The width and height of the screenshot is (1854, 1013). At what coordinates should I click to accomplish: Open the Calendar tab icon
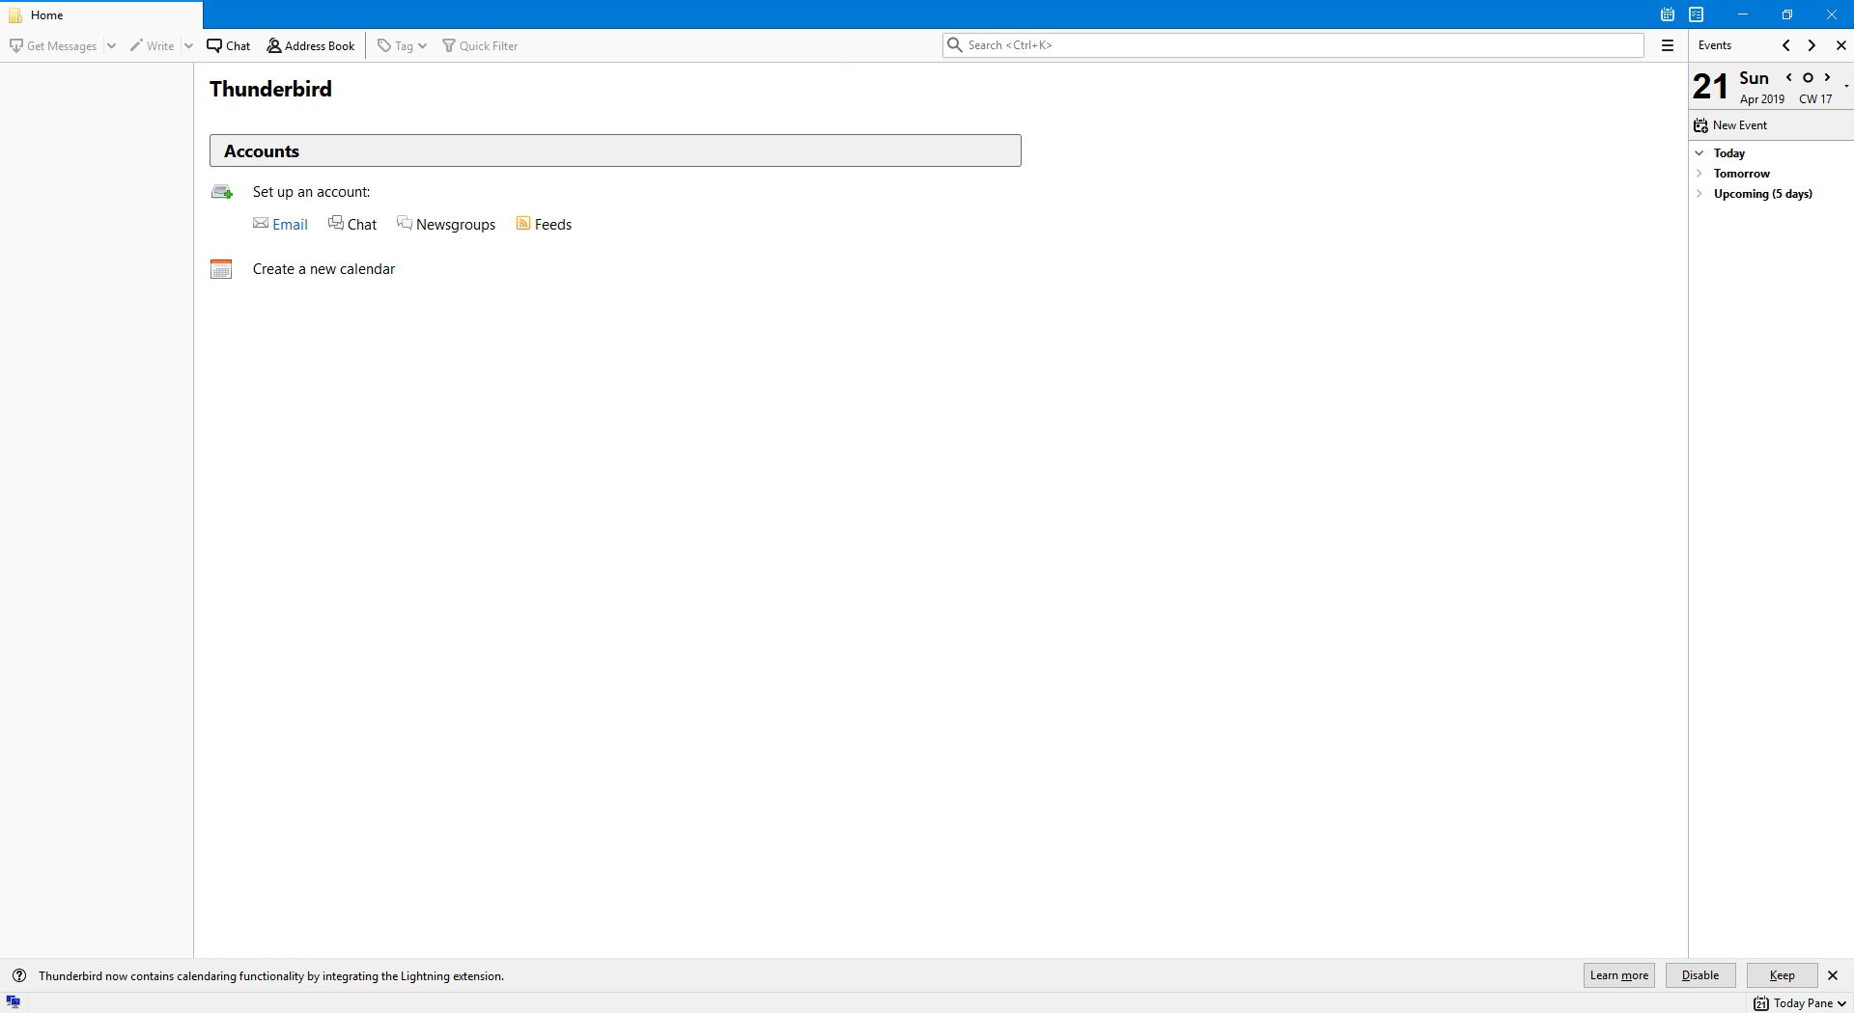[x=1667, y=14]
